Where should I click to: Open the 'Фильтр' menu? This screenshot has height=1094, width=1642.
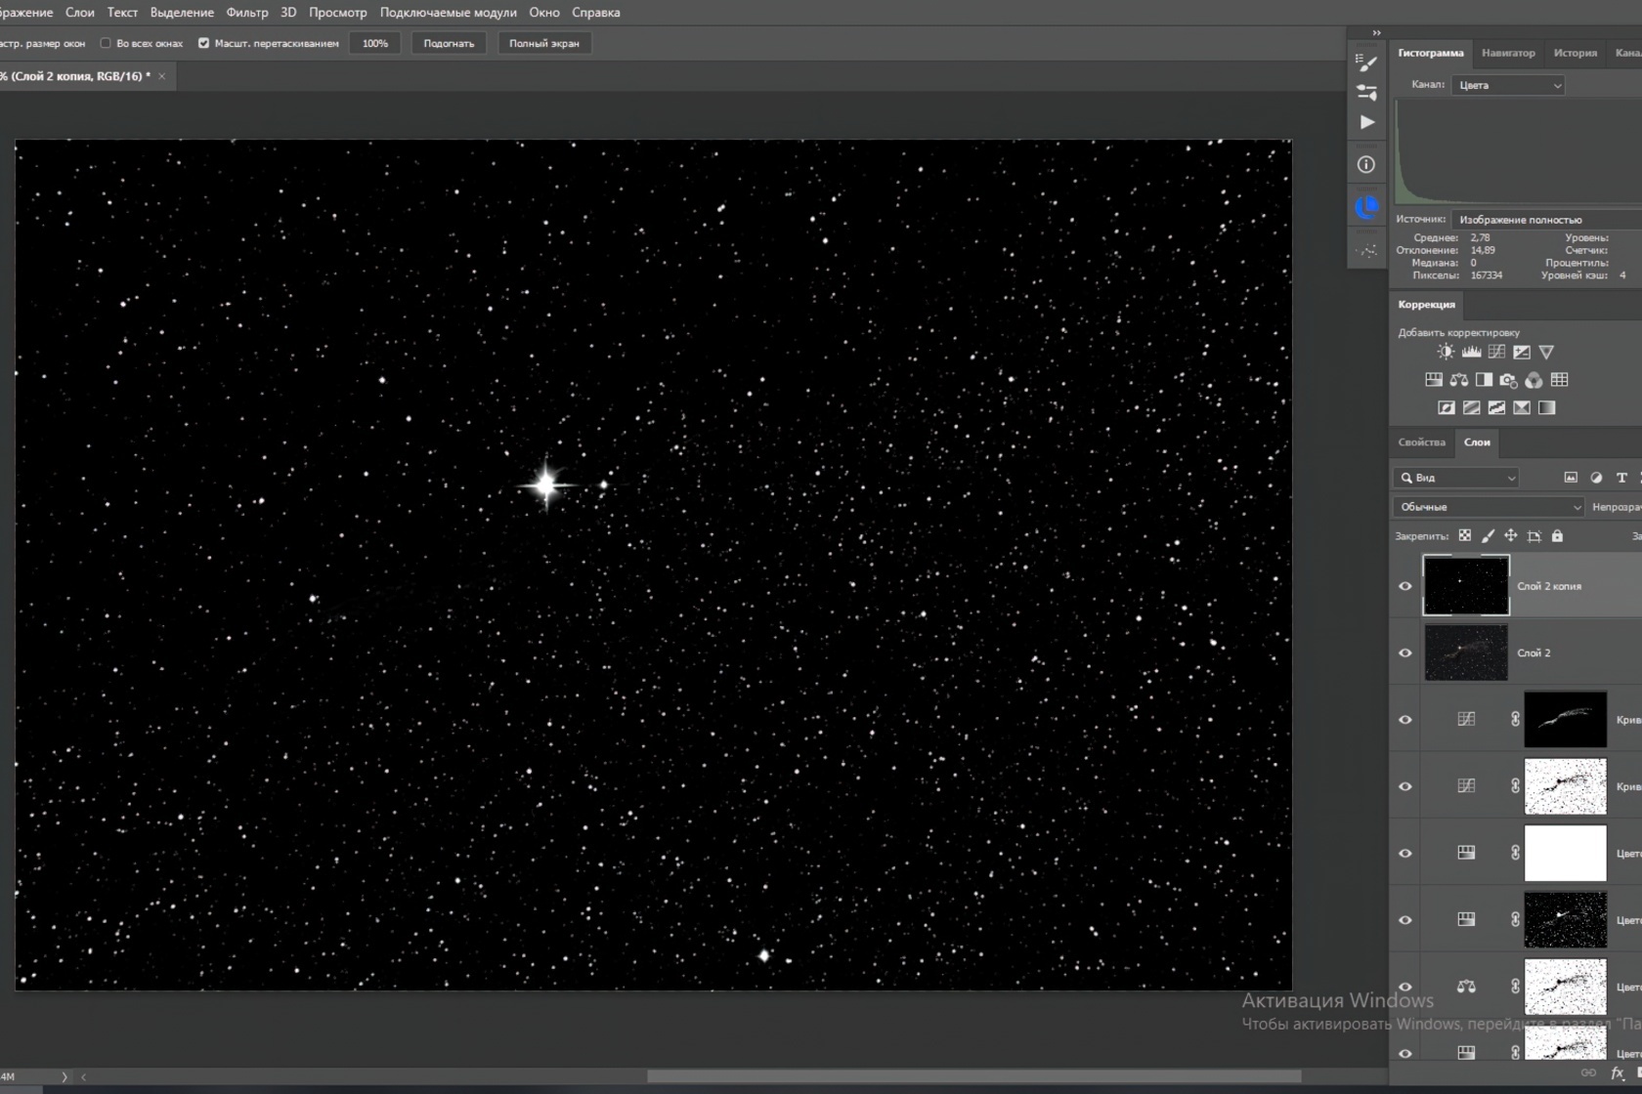[246, 13]
